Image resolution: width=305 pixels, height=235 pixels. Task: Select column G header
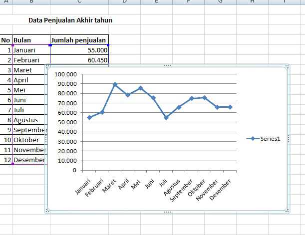point(220,2)
